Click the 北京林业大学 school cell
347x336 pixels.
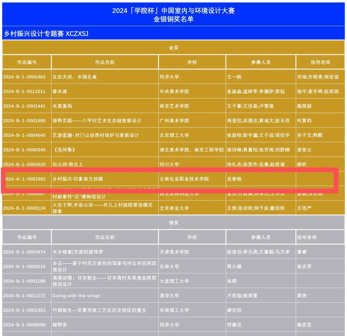coord(174,208)
